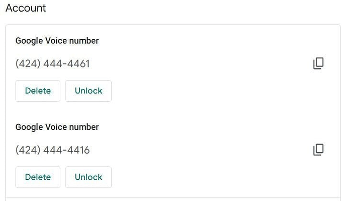Tap the clipboard icon beside the first number
The width and height of the screenshot is (347, 201).
318,63
